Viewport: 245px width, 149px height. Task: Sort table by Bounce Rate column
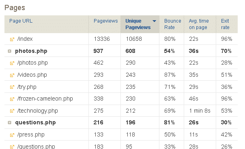click(x=172, y=24)
